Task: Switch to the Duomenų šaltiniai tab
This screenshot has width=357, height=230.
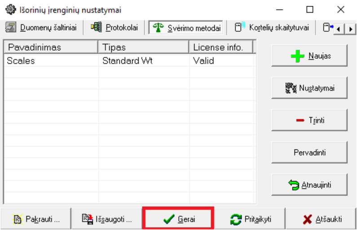Action: [41, 28]
